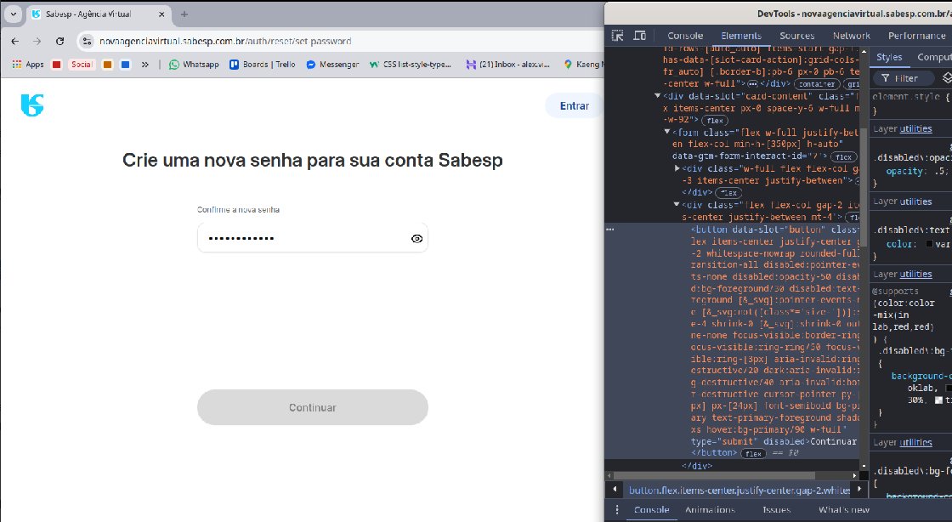Switch to the DevTools Performance tab
This screenshot has height=522, width=952.
click(x=917, y=36)
